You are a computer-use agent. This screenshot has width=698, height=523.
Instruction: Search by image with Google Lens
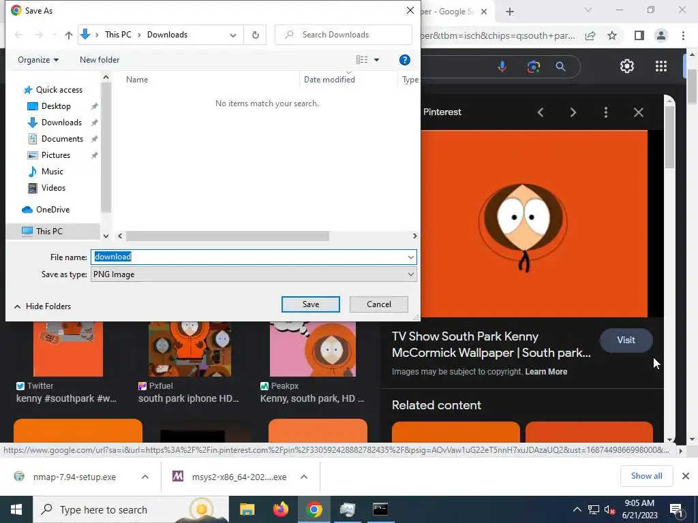click(x=533, y=67)
